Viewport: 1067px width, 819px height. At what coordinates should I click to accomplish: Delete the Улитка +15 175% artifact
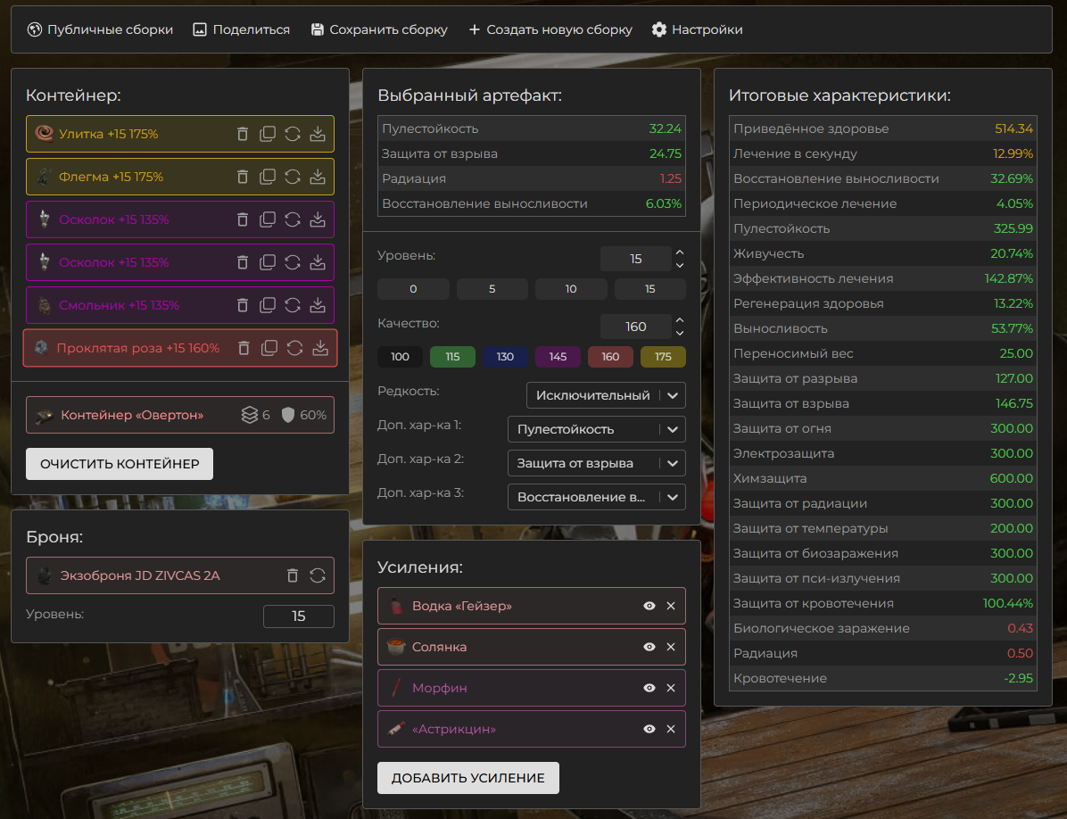tap(243, 134)
